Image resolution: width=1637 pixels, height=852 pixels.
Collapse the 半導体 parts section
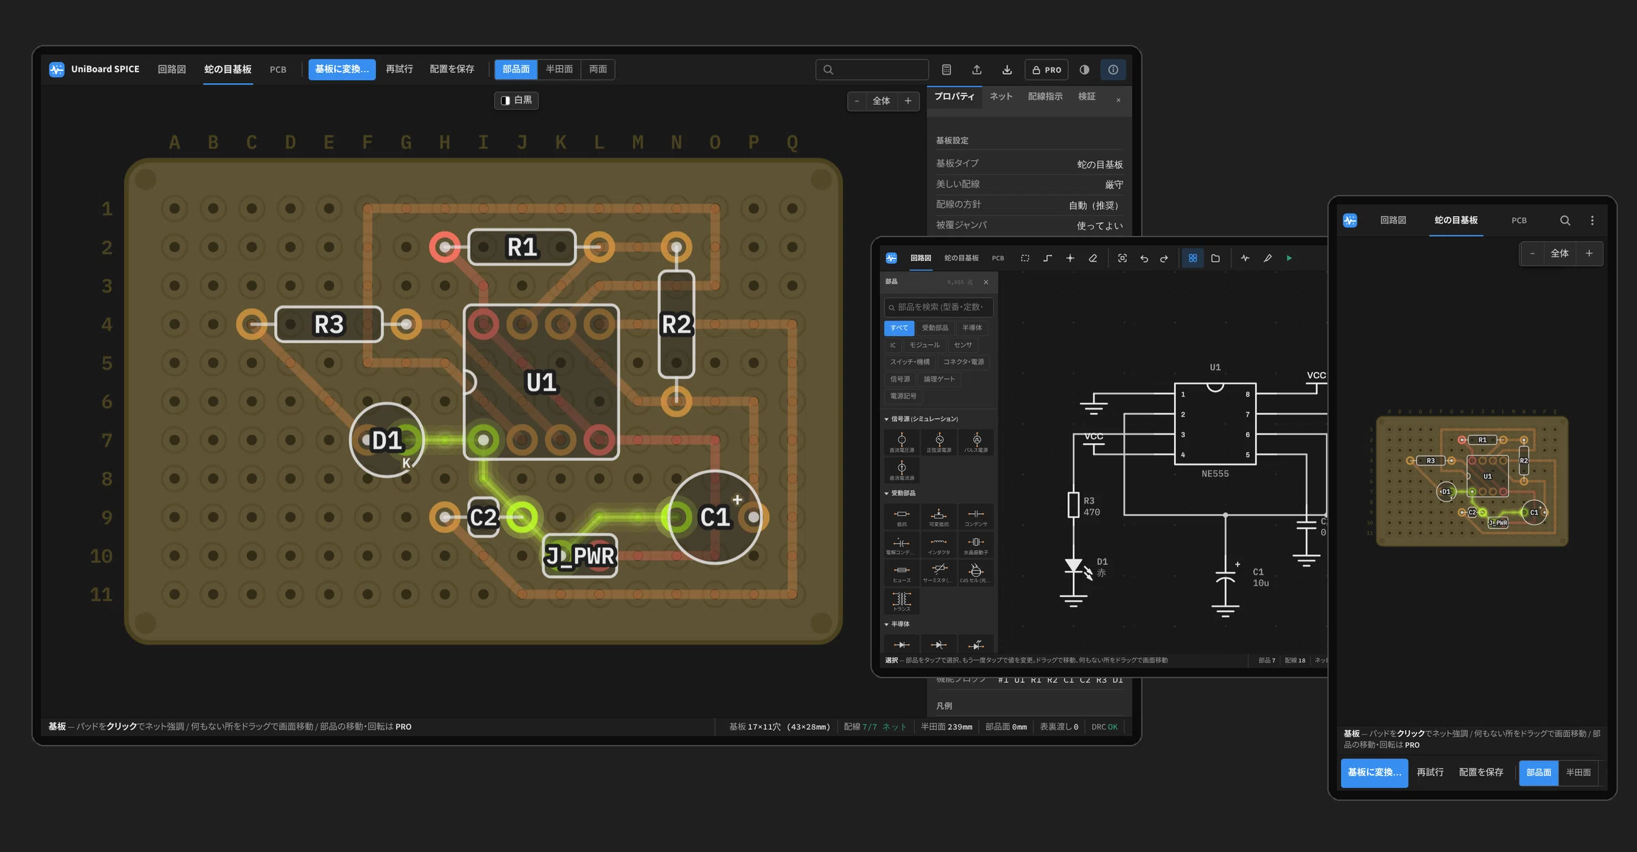(x=898, y=624)
